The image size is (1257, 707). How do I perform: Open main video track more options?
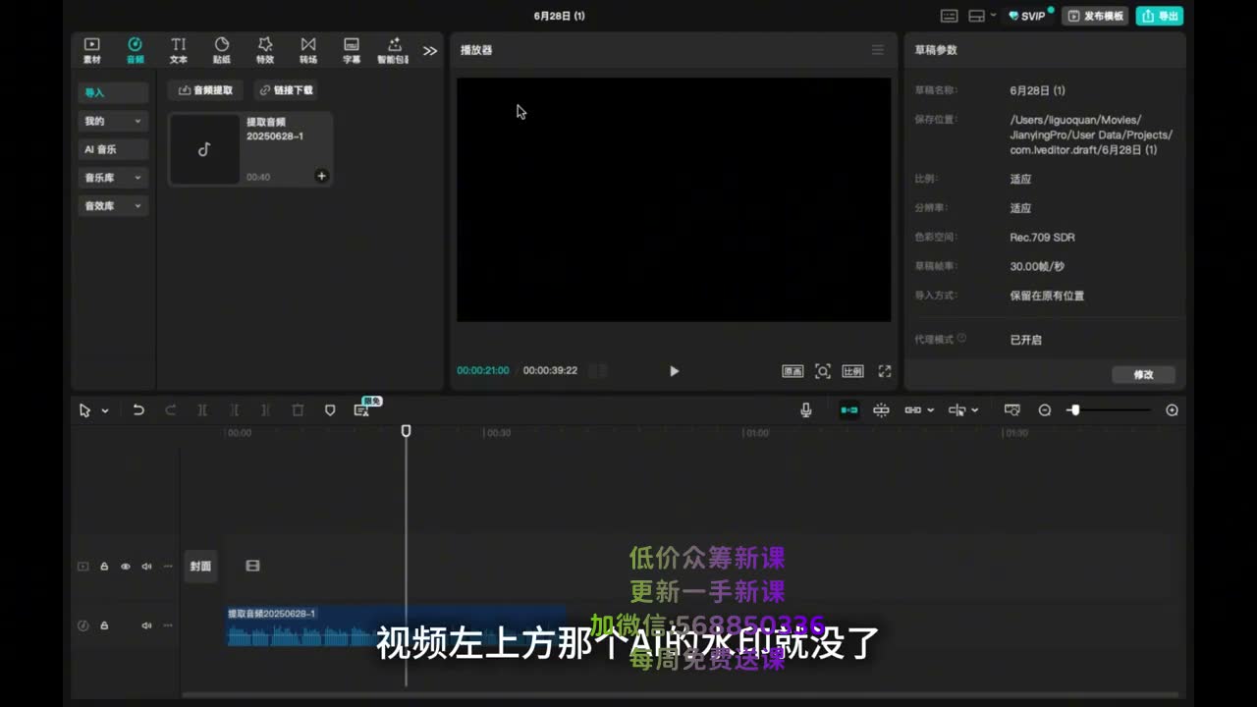click(x=168, y=567)
